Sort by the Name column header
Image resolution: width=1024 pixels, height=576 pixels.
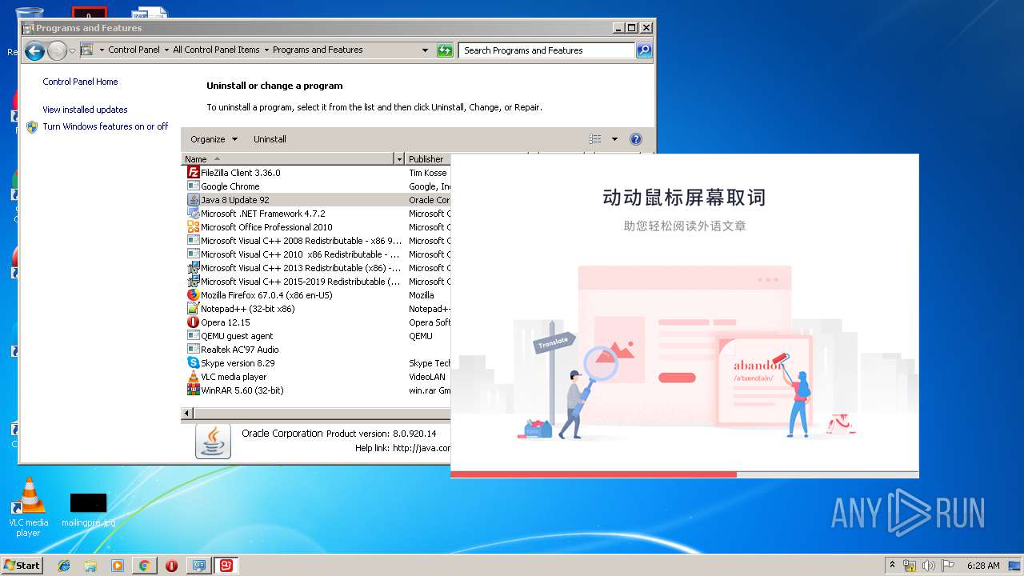(x=288, y=159)
